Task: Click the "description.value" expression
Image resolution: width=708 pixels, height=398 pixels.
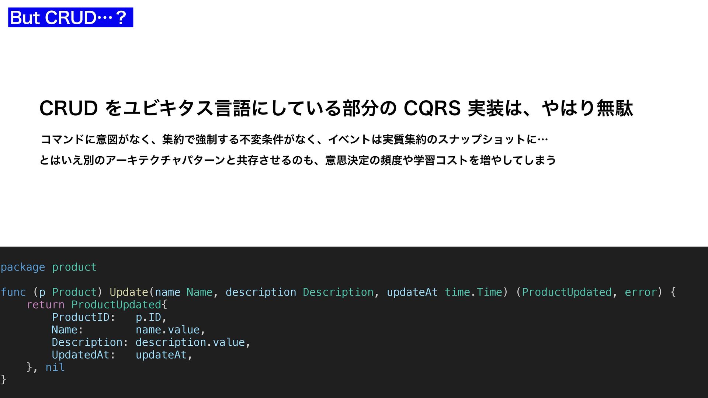Action: (x=190, y=342)
